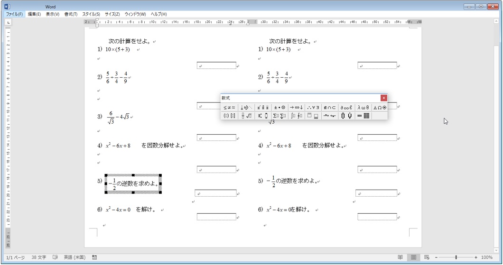
Task: Switch to Web Layout view
Action: pos(426,257)
